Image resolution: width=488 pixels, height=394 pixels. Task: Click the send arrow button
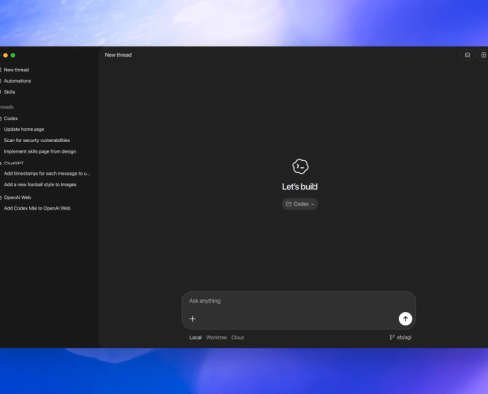tap(405, 319)
